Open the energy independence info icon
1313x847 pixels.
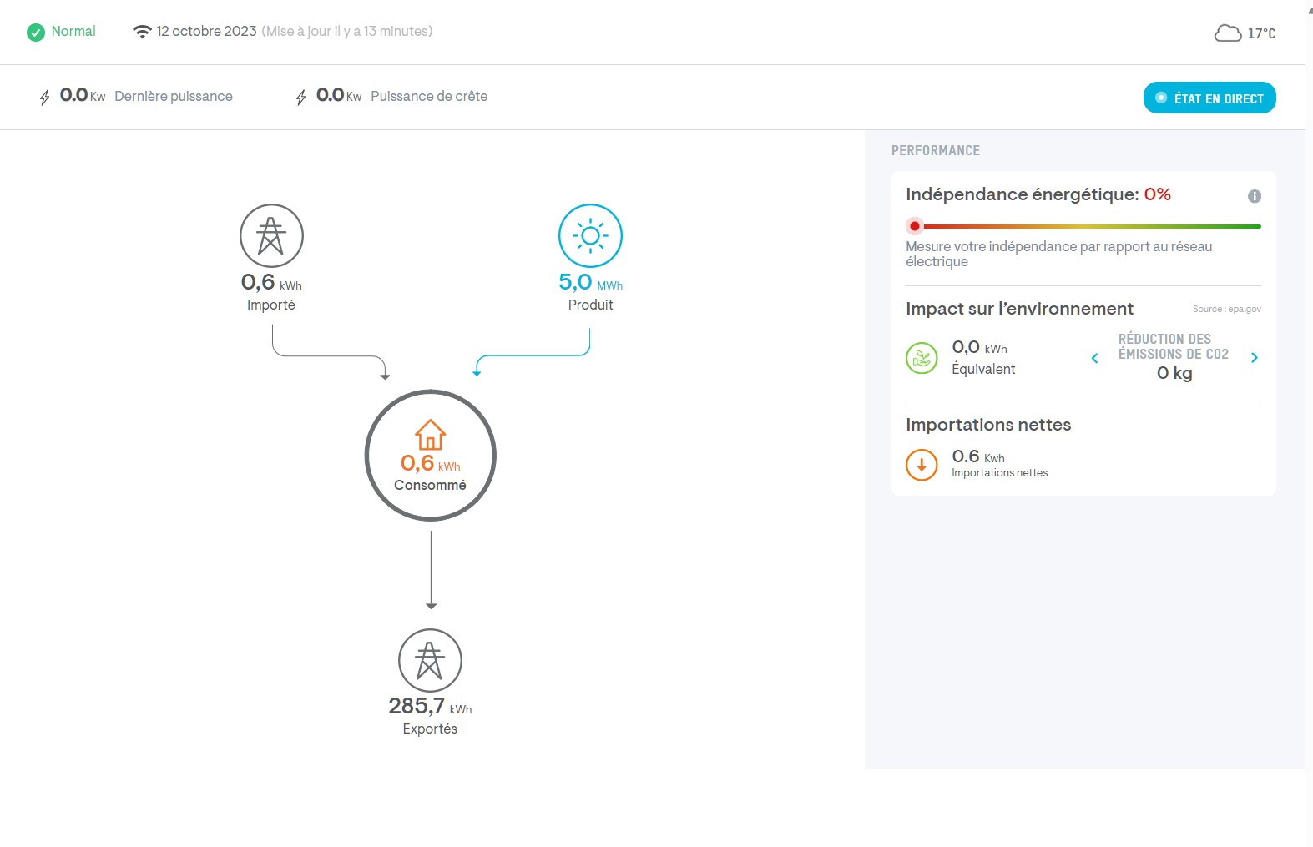tap(1254, 196)
